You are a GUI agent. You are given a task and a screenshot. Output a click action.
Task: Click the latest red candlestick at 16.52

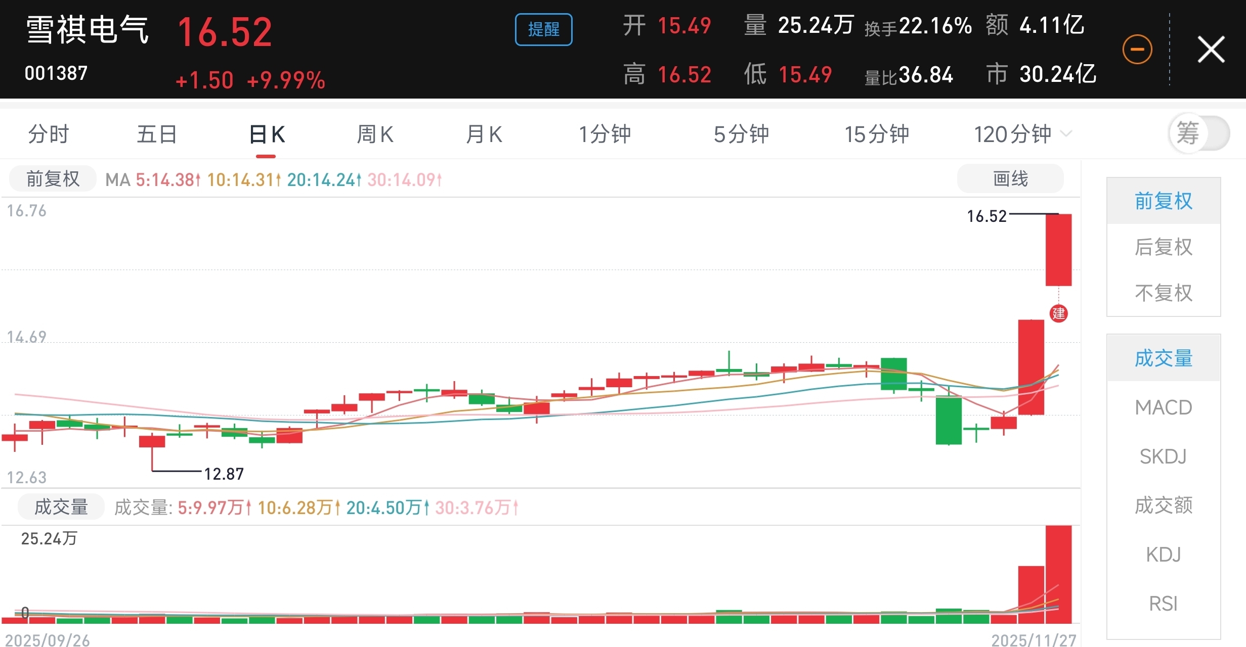point(1058,250)
